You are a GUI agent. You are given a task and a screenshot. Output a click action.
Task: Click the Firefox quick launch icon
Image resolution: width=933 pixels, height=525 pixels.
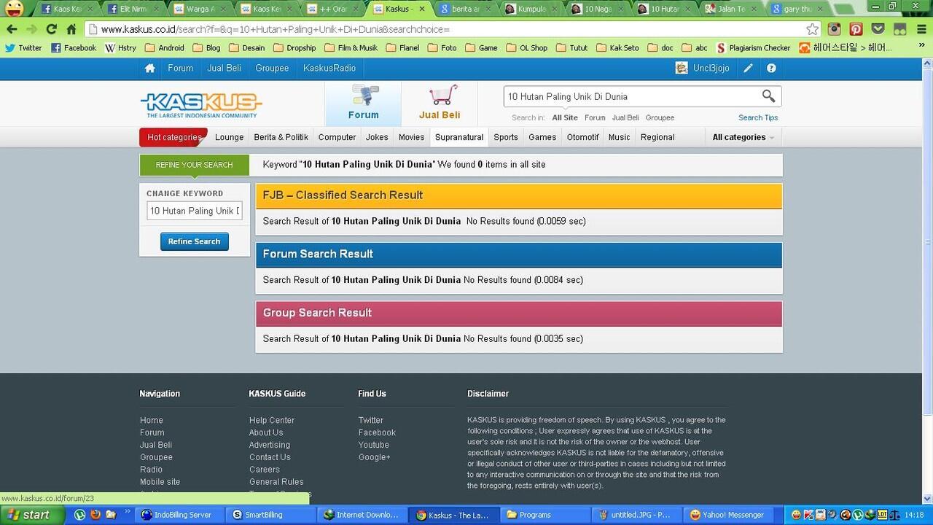95,514
